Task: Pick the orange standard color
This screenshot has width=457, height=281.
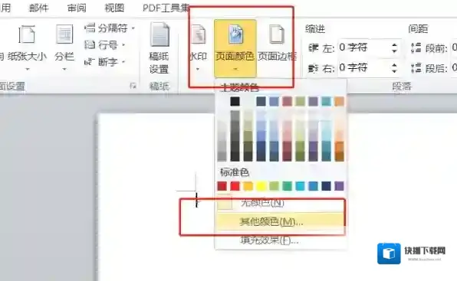Action: coord(248,186)
